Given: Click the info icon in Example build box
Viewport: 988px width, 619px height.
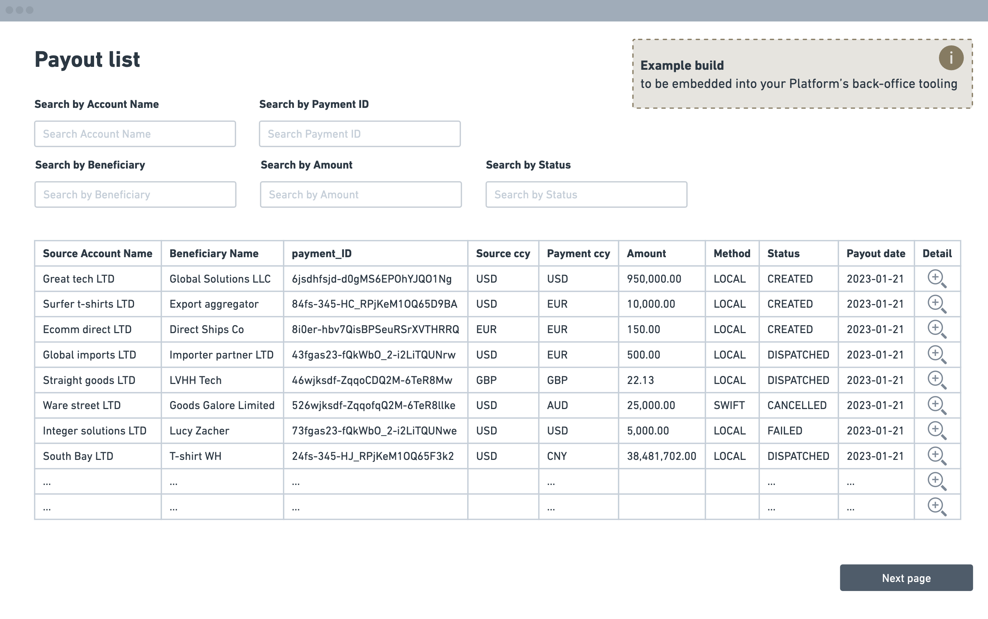Looking at the screenshot, I should (x=951, y=58).
